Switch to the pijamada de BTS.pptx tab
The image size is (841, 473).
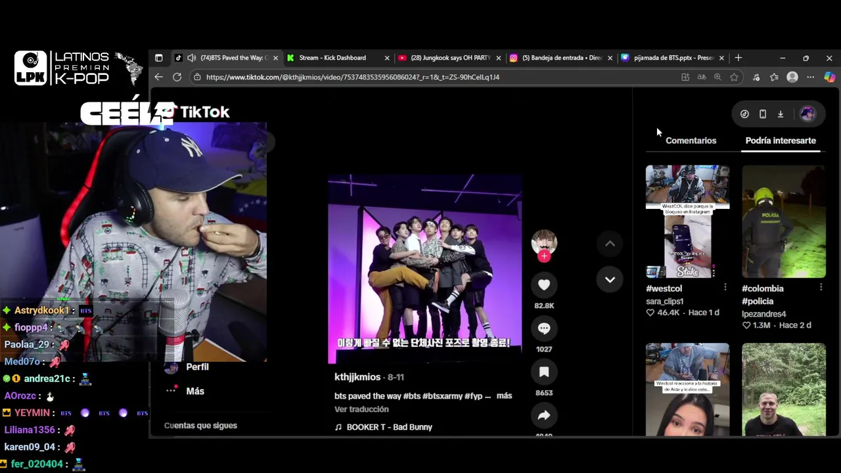(x=673, y=58)
